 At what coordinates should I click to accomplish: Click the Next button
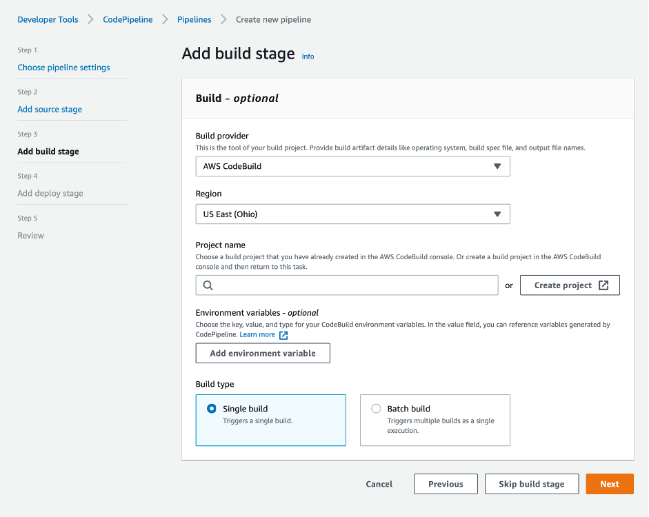(609, 483)
